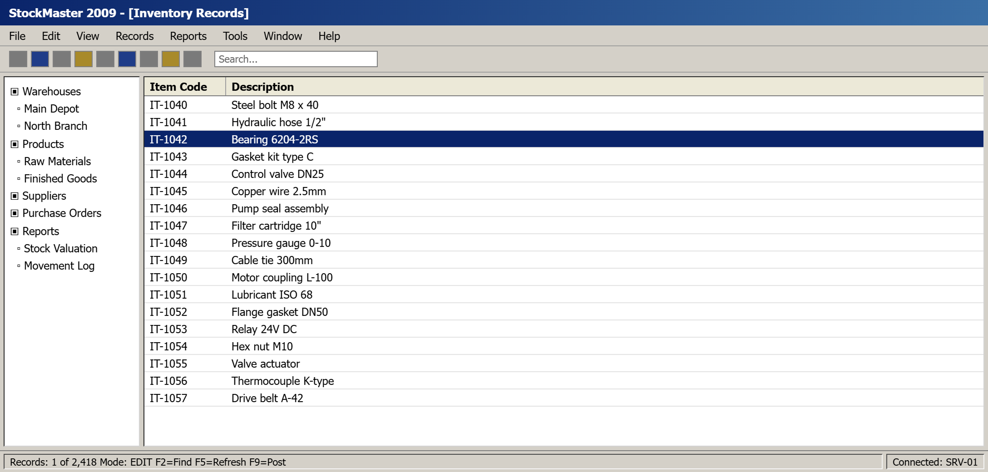Open the Records menu

[x=134, y=36]
